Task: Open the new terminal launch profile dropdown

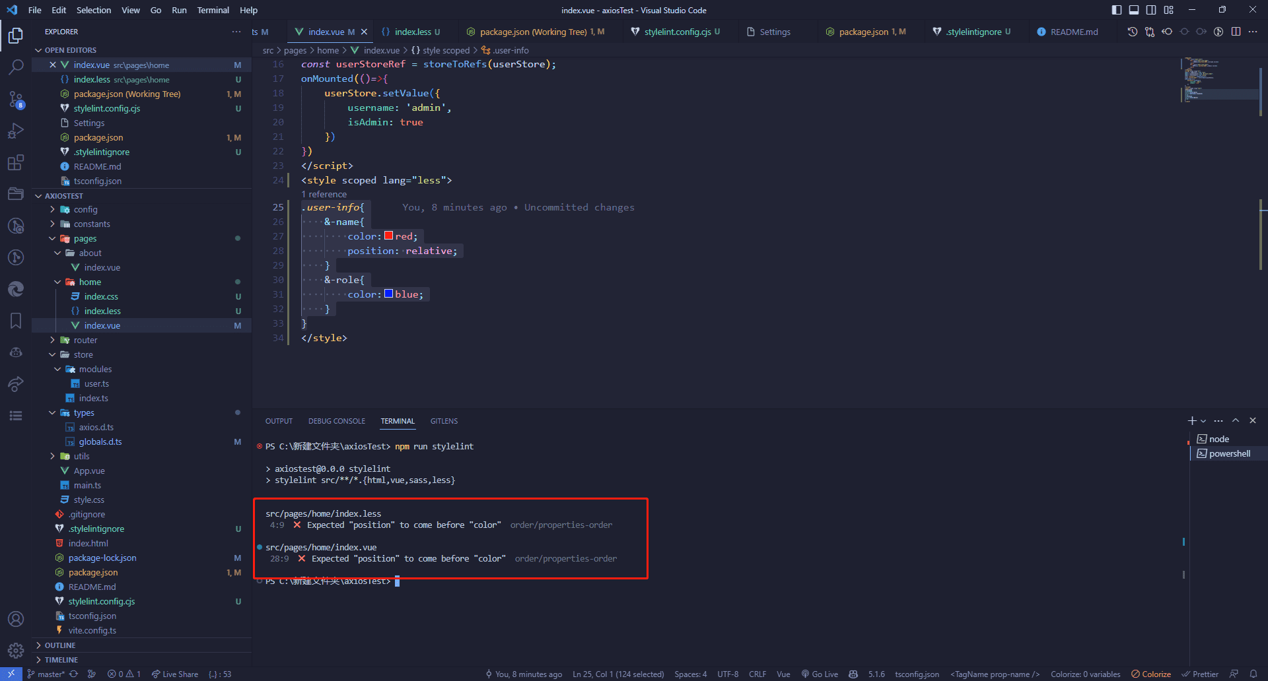Action: tap(1203, 421)
